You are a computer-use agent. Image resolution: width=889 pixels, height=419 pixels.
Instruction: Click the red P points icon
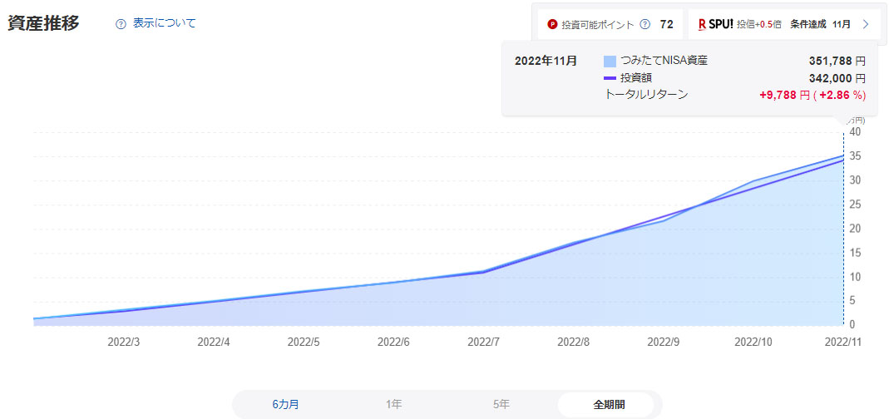[552, 24]
